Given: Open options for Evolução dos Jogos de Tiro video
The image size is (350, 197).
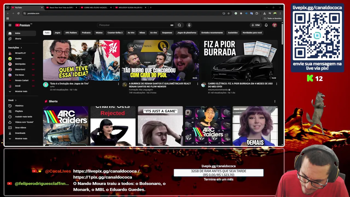Looking at the screenshot, I should click(x=118, y=84).
